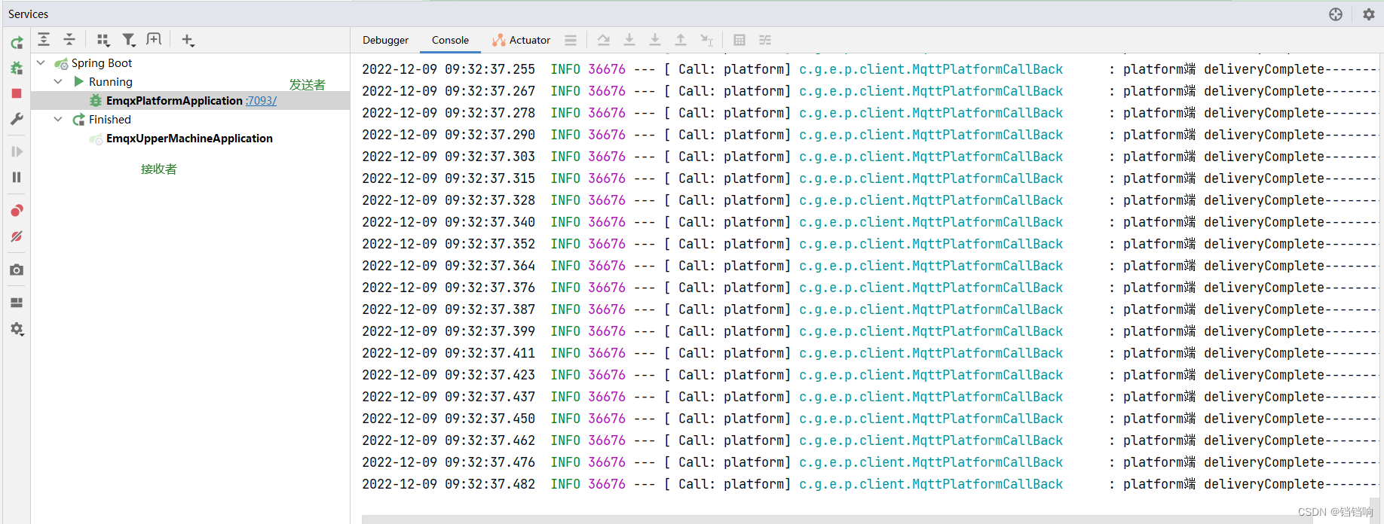Screen dimensions: 1384x524
Task: Click the Pause Program icon
Action: pos(17,177)
